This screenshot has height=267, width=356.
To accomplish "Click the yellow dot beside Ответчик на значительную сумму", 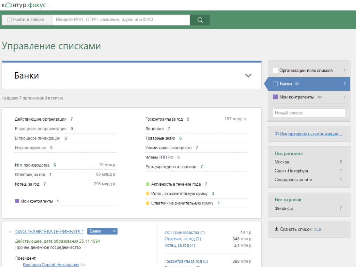I will (x=147, y=203).
